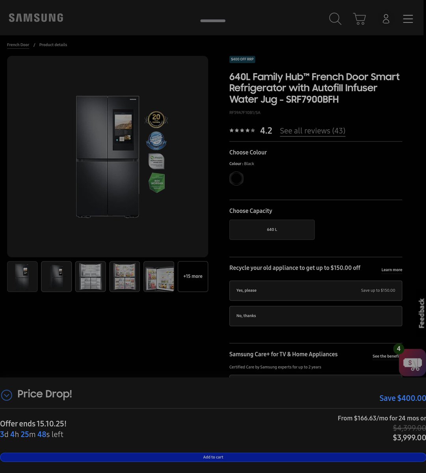Viewport: 426px width, 473px height.
Task: Open the coupon scissors extension badge
Action: 413,363
